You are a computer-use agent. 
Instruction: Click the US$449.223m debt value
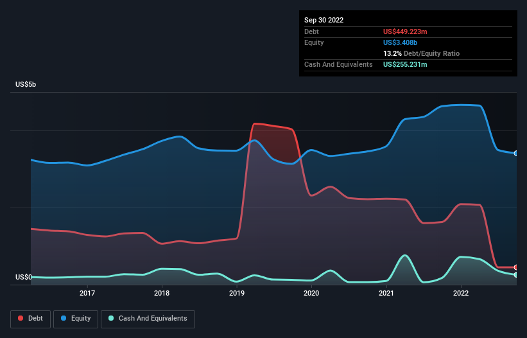[405, 31]
